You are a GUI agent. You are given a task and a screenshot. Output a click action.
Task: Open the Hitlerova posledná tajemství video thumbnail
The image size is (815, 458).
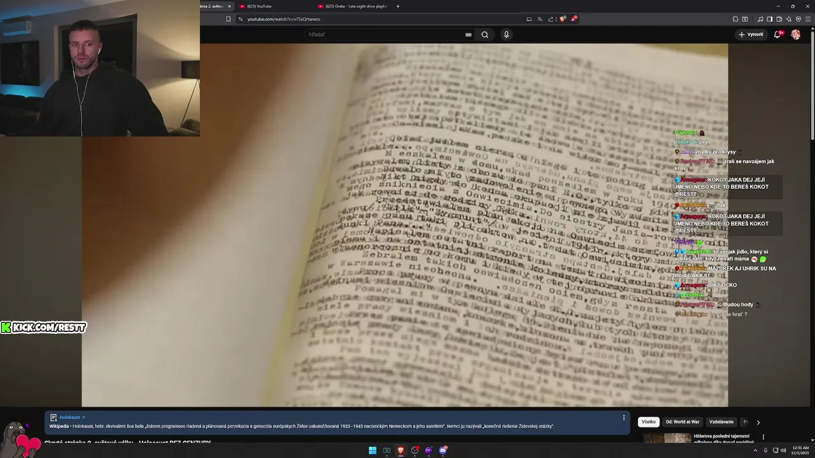[x=667, y=438]
